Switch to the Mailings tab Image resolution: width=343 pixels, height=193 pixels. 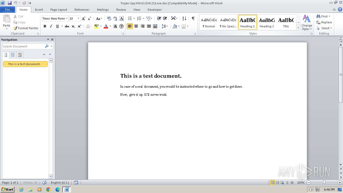[x=103, y=10]
